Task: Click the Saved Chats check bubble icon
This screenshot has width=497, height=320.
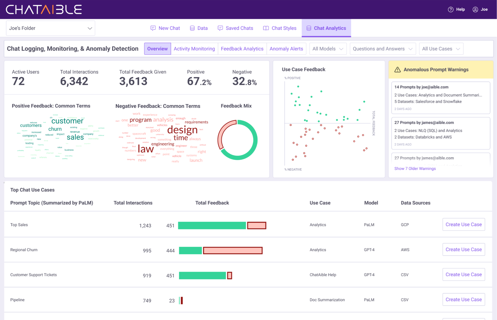Action: click(x=220, y=28)
